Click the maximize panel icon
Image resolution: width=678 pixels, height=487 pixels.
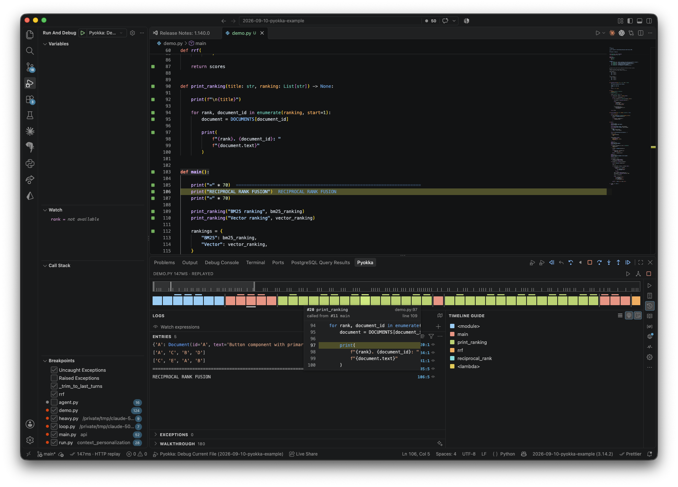(x=641, y=262)
